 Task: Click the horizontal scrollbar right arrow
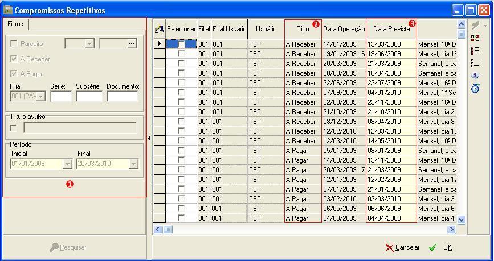pos(451,230)
